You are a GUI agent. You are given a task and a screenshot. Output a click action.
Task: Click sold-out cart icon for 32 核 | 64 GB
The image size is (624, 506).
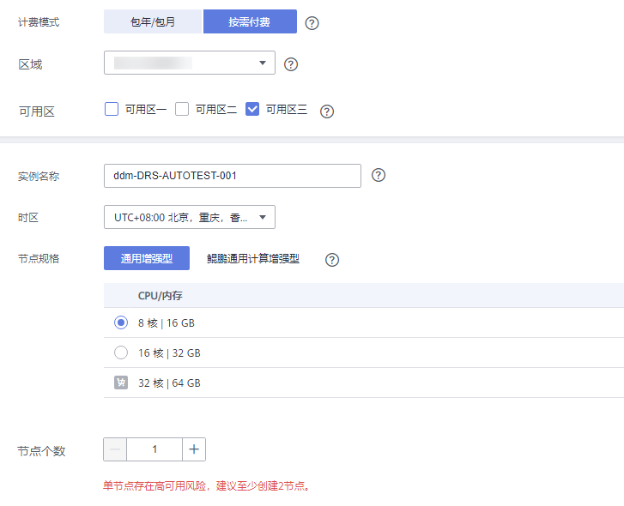121,383
